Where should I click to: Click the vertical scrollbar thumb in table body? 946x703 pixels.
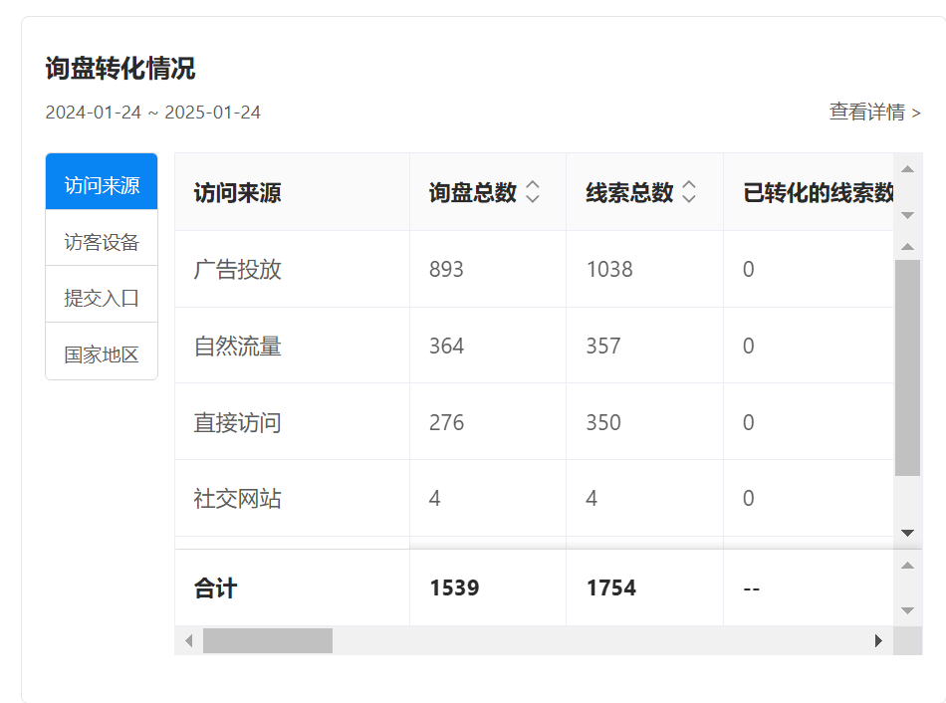tap(907, 367)
